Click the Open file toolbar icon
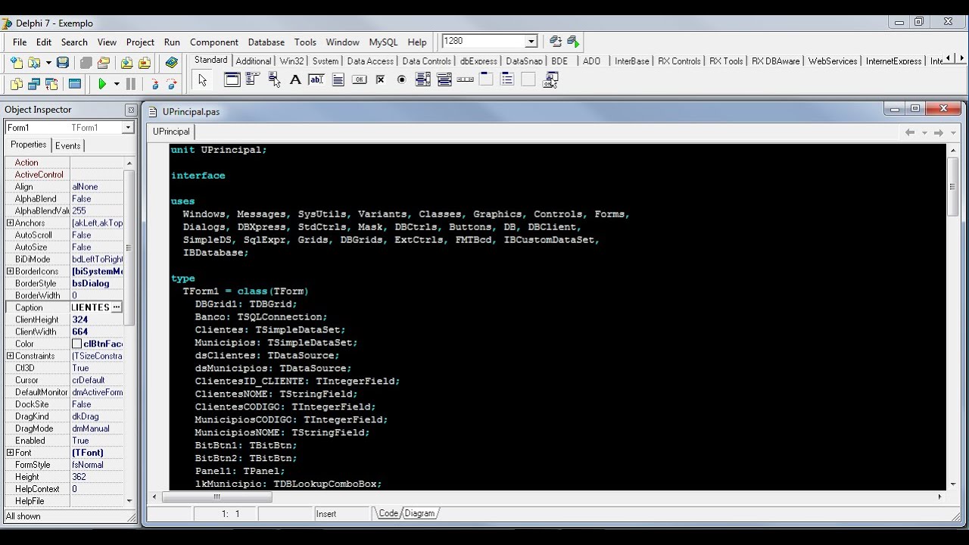This screenshot has height=545, width=969. tap(34, 63)
